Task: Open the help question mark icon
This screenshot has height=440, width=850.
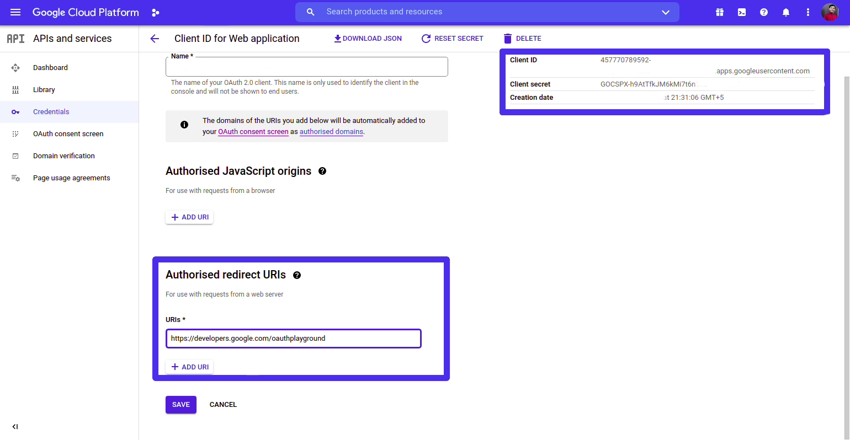Action: coord(764,12)
